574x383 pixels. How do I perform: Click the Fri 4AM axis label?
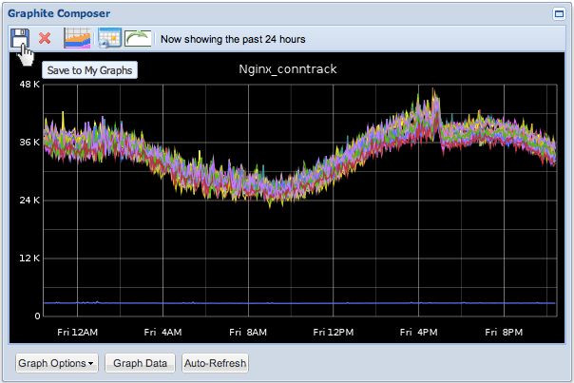(163, 333)
